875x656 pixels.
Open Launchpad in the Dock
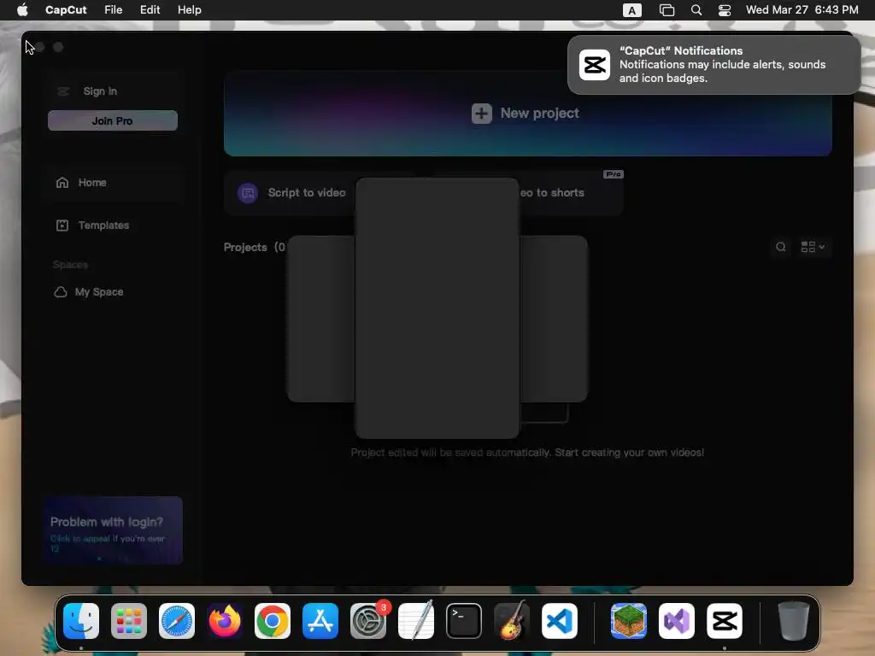129,621
